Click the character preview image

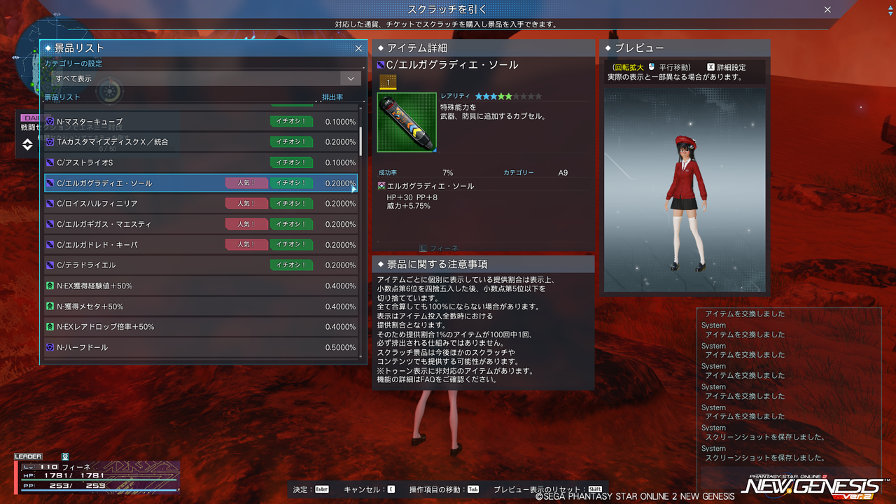tap(685, 189)
